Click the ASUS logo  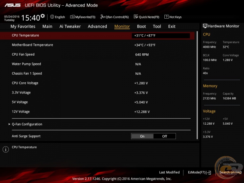click(x=13, y=5)
